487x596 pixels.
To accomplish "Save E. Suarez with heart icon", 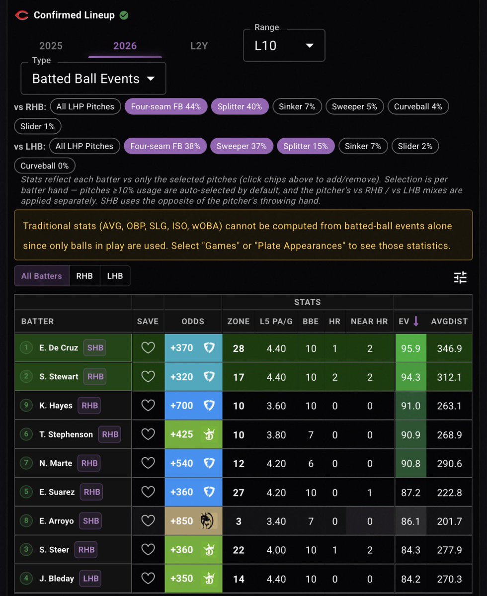I will coord(148,492).
